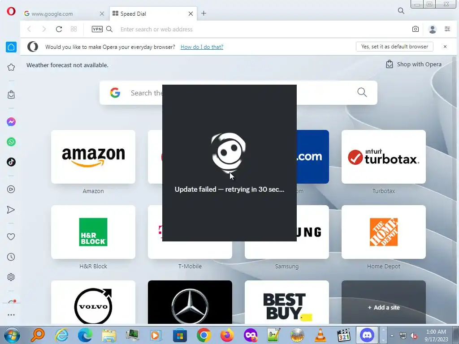Image resolution: width=459 pixels, height=344 pixels.
Task: Open the Easy Setup sliders icon
Action: 447,29
